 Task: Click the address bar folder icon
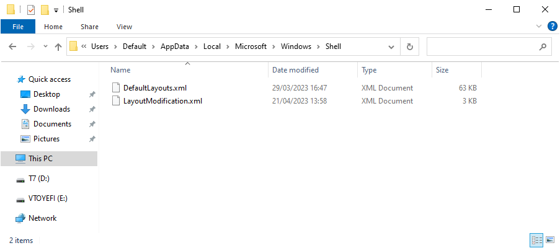74,46
